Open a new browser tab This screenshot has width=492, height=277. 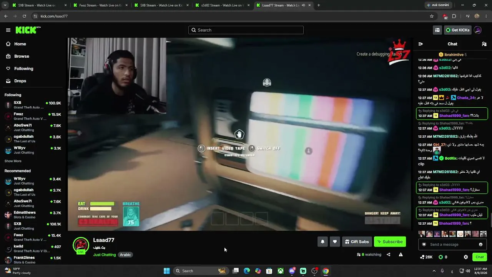pyautogui.click(x=319, y=5)
